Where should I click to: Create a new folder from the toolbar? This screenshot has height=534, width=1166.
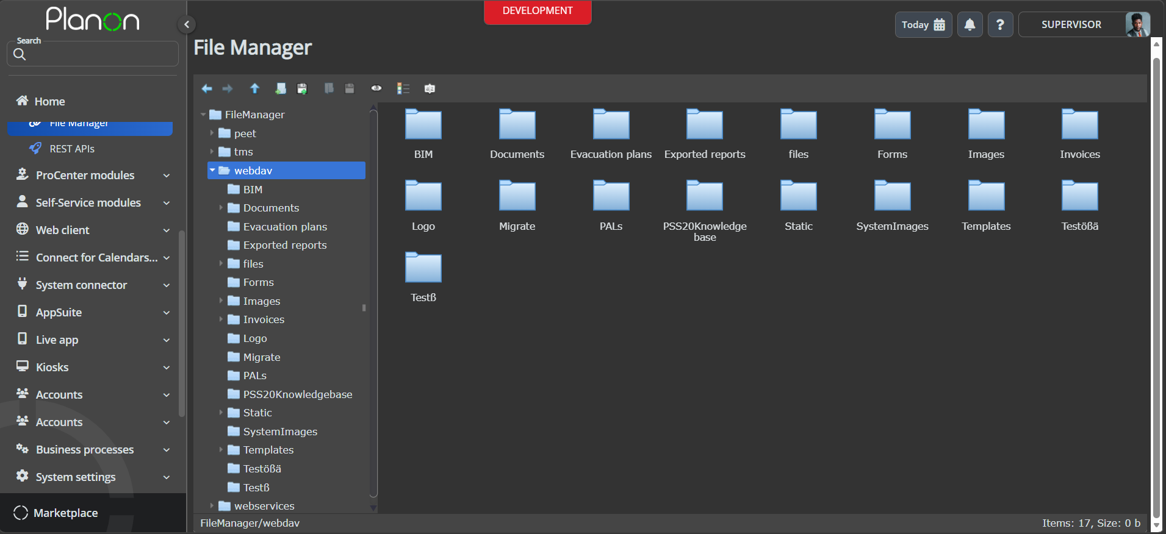pos(281,89)
